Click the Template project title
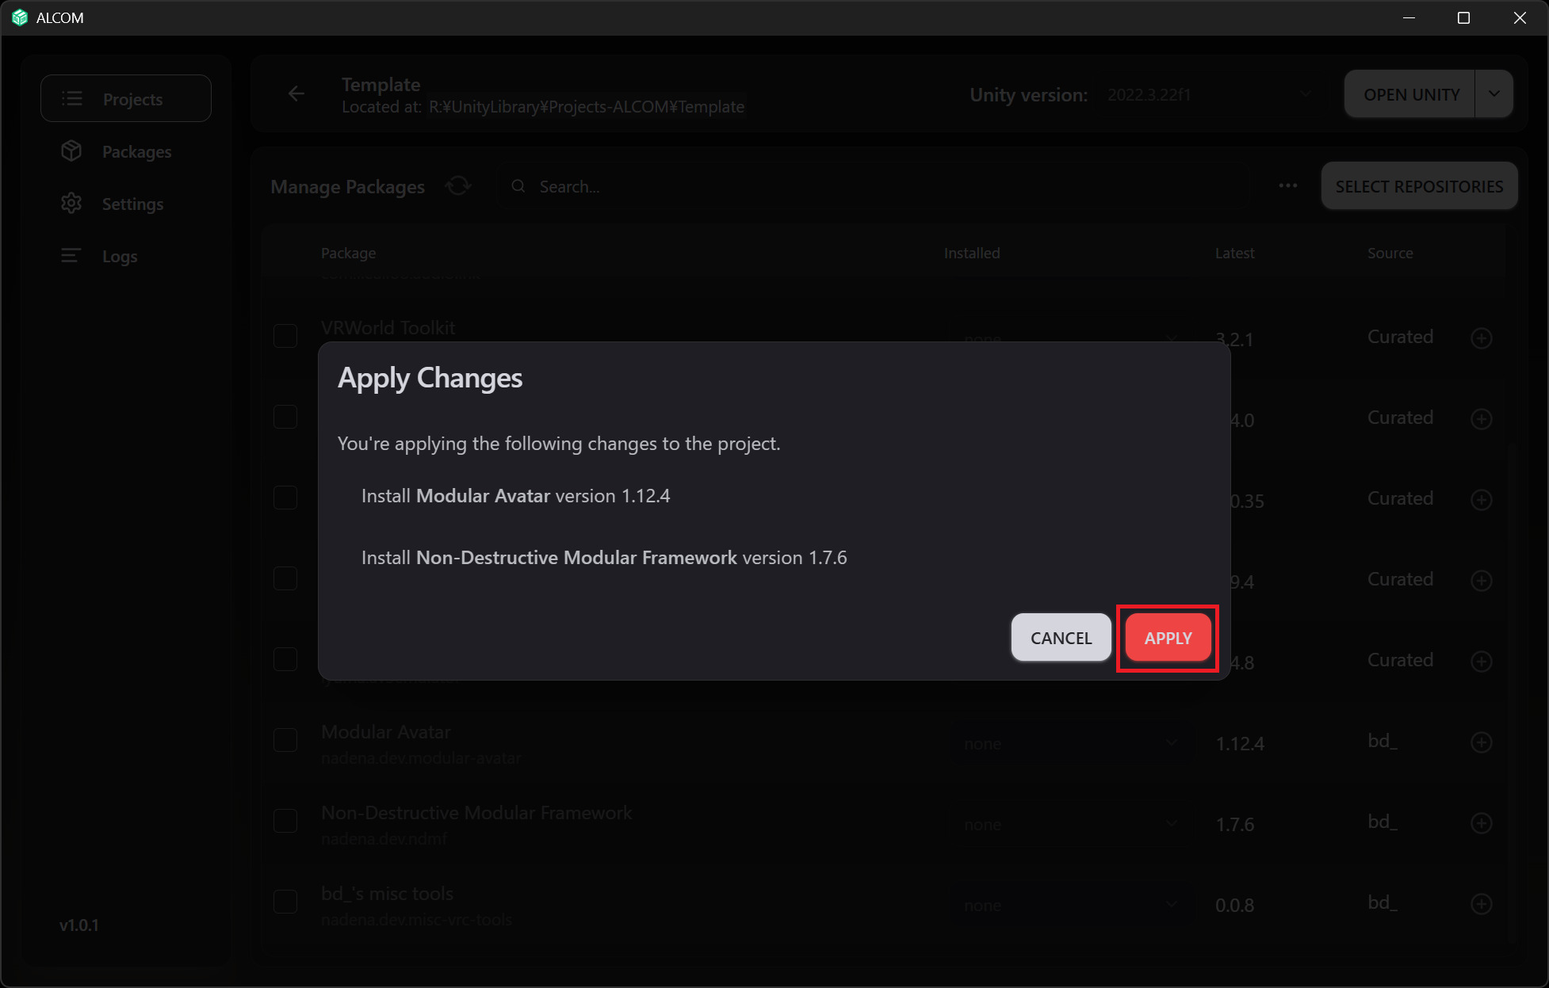1549x988 pixels. click(x=381, y=84)
